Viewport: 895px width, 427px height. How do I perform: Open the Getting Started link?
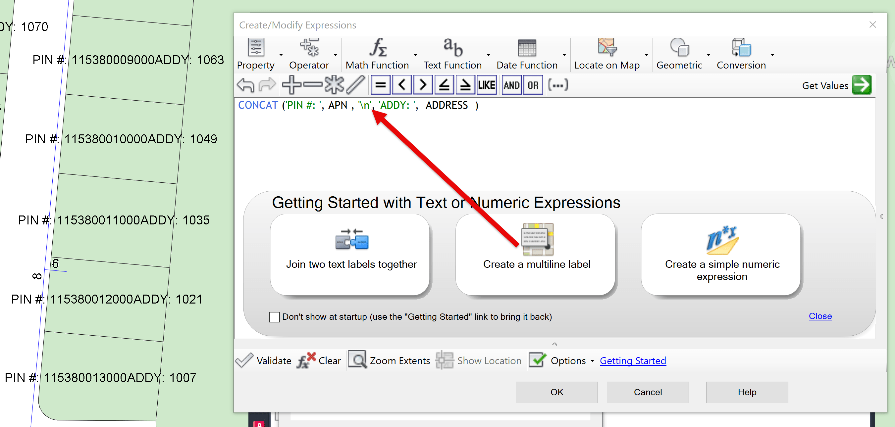click(633, 361)
